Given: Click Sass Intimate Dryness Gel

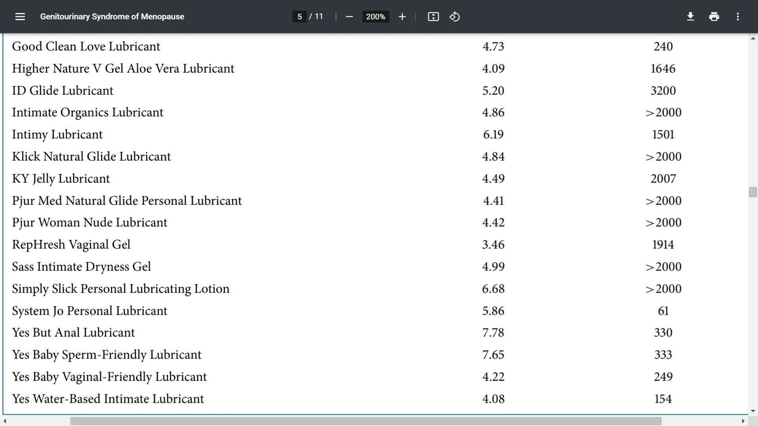Looking at the screenshot, I should coord(81,267).
